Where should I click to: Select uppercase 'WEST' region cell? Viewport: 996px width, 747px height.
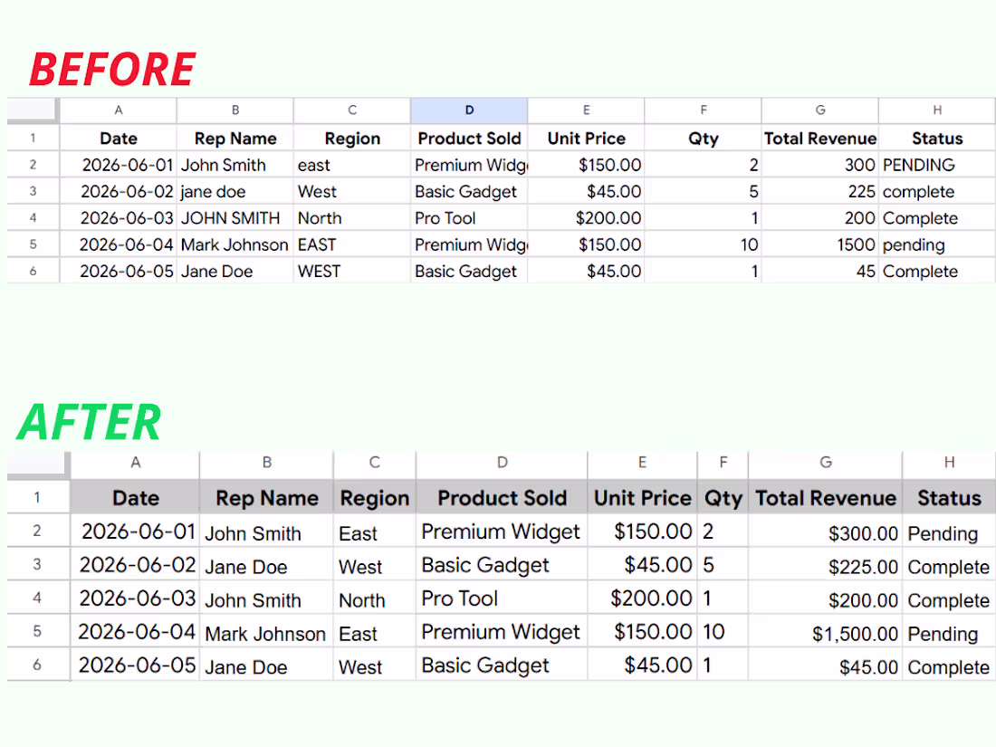point(352,272)
